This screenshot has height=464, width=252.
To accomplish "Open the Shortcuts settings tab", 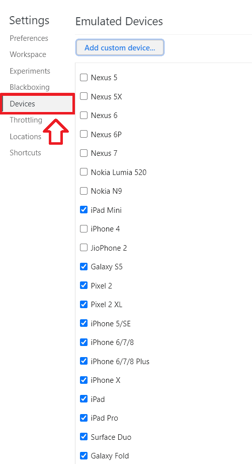I will coord(25,153).
